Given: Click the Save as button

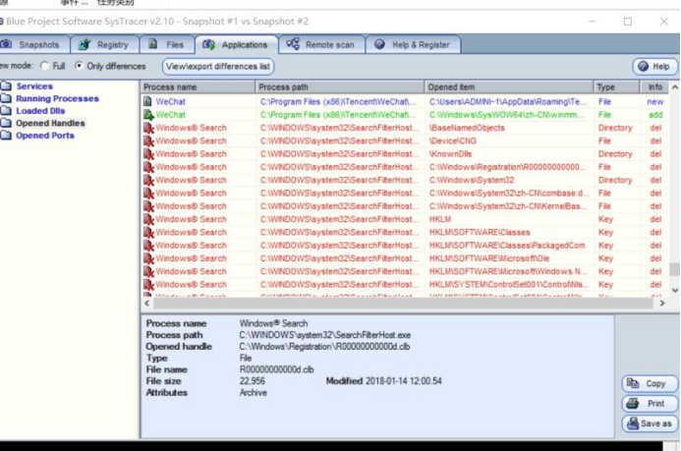Looking at the screenshot, I should (650, 423).
